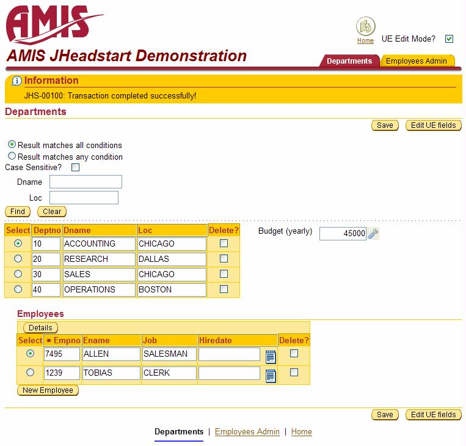Open the calendar picker for TOBIAS's Hiredate
The width and height of the screenshot is (466, 446).
pyautogui.click(x=271, y=375)
